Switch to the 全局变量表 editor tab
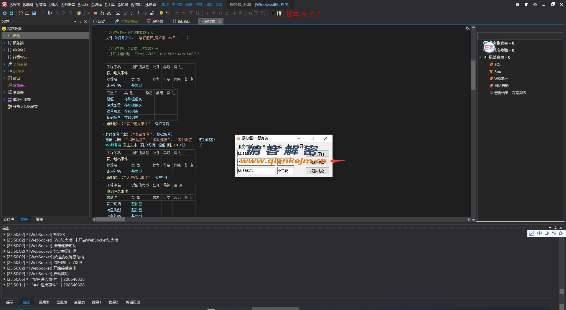The height and width of the screenshot is (310, 566). pos(126,21)
